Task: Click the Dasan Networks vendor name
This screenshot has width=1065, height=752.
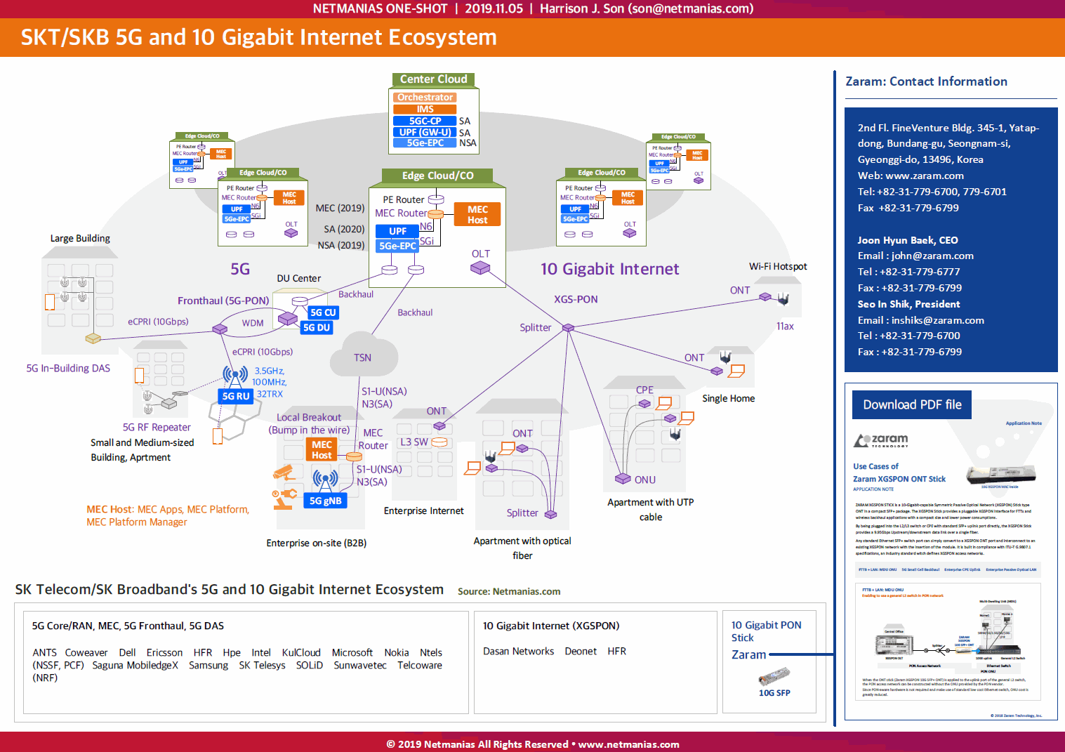Action: [518, 651]
